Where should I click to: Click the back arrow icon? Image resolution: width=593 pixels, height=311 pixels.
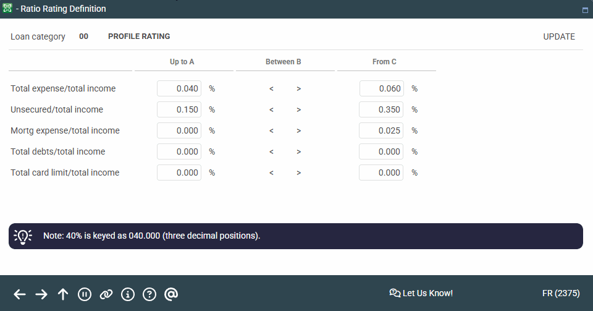pyautogui.click(x=20, y=294)
